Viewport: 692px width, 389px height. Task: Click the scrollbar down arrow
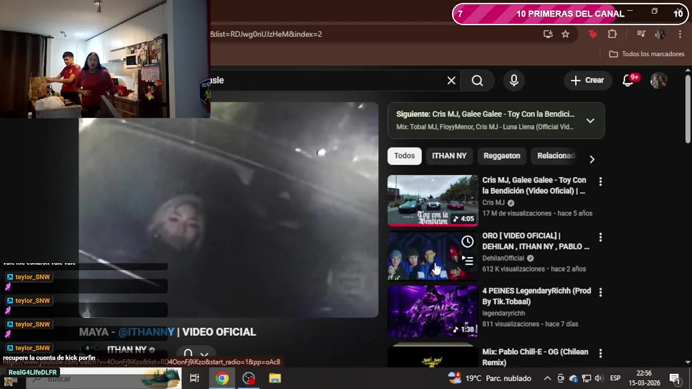[x=688, y=362]
